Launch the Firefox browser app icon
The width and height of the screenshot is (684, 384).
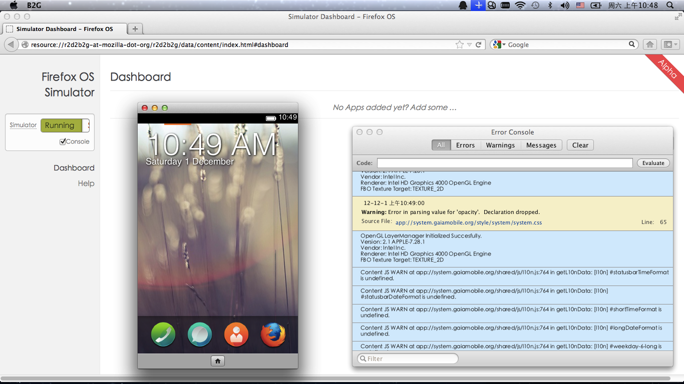tap(273, 334)
